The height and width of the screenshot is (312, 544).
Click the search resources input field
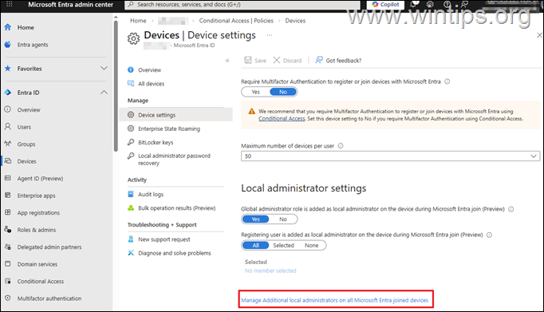(242, 5)
